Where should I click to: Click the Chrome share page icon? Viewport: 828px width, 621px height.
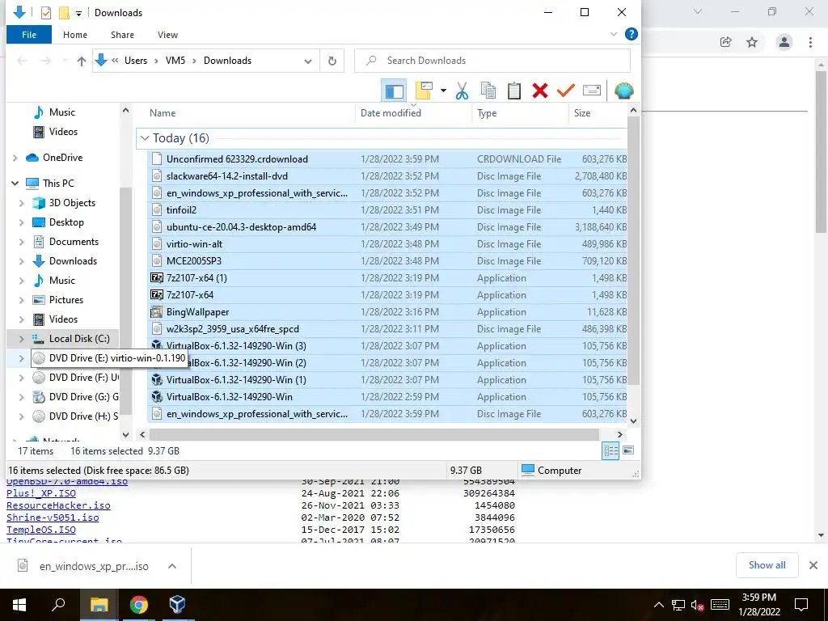point(726,42)
